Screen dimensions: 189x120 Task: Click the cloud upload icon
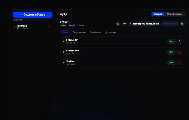pos(124,24)
